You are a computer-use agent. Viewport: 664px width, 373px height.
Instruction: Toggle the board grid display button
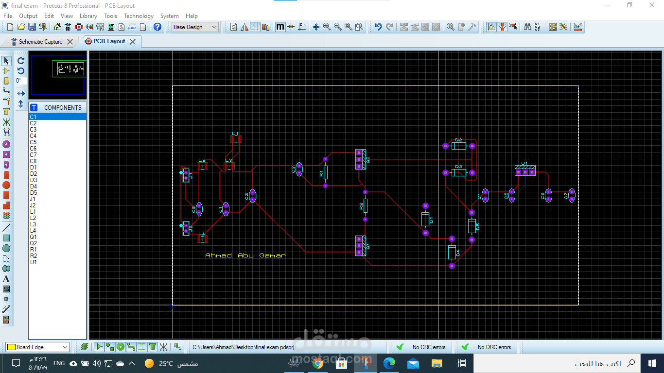(255, 27)
